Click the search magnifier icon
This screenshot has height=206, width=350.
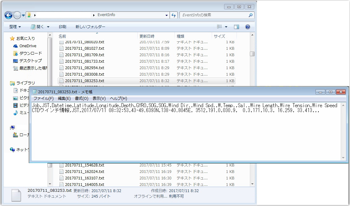click(x=250, y=15)
